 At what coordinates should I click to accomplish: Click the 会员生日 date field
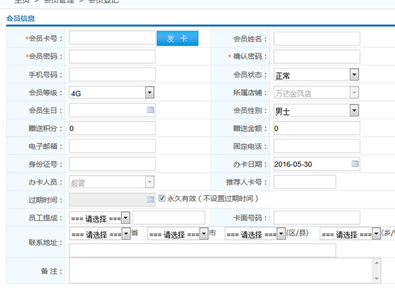coord(112,110)
